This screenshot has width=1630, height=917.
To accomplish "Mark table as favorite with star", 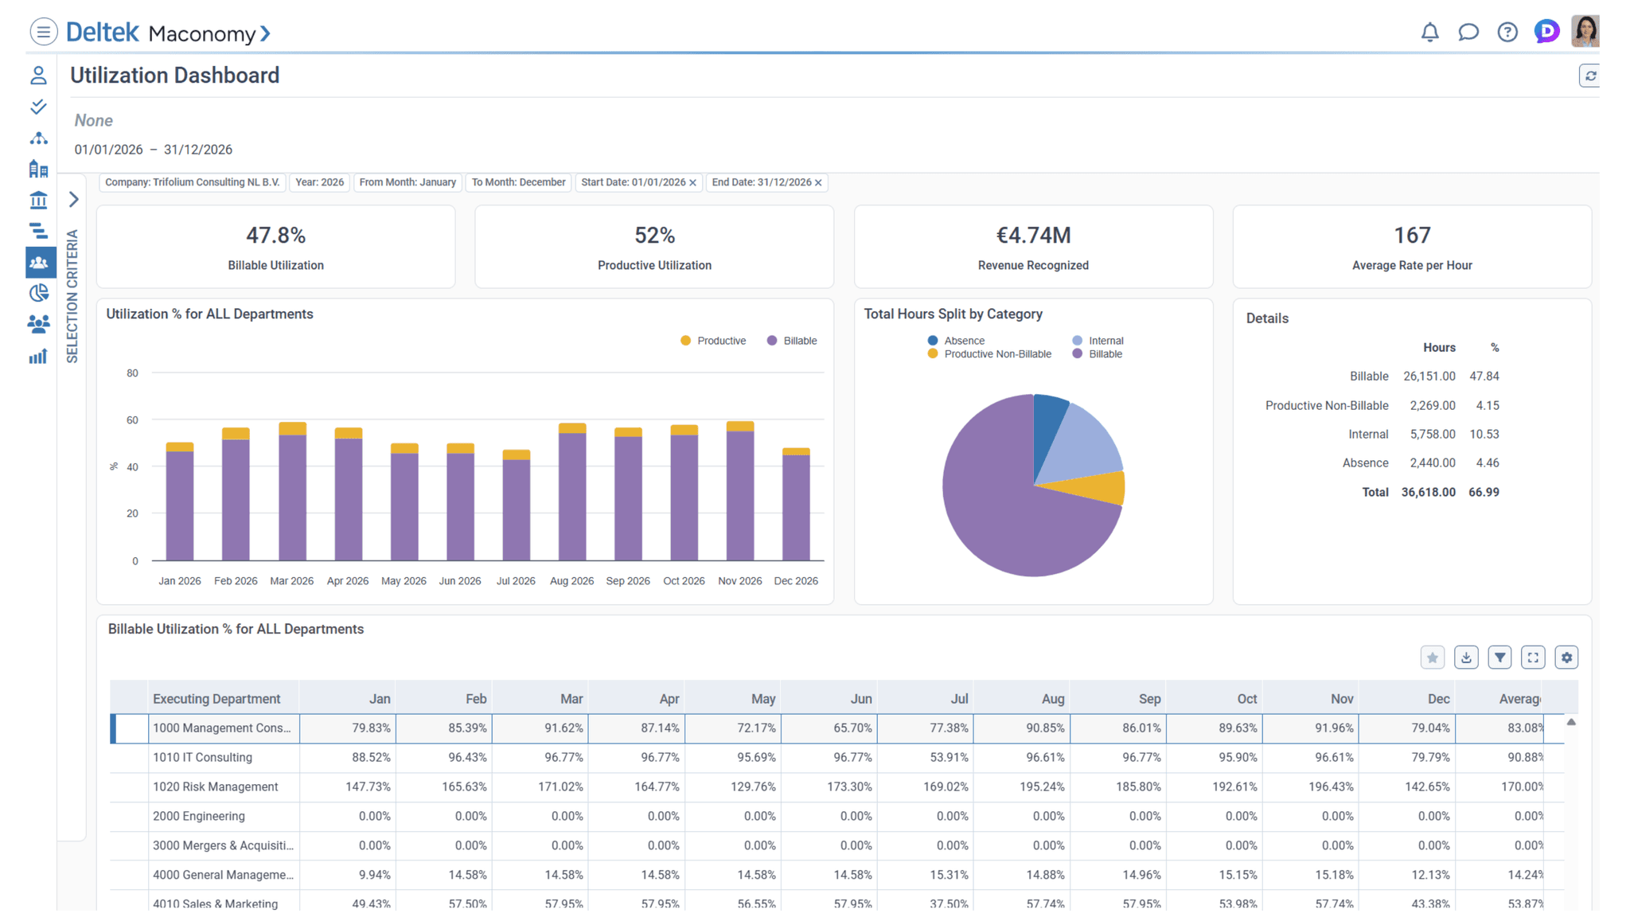I will (x=1432, y=658).
